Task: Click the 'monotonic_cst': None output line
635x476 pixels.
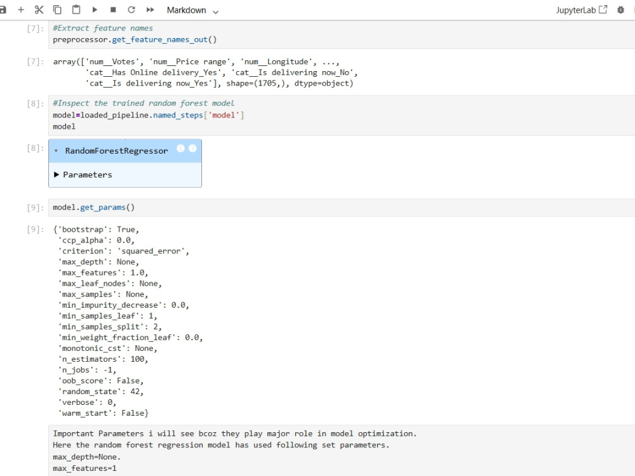Action: (107, 348)
